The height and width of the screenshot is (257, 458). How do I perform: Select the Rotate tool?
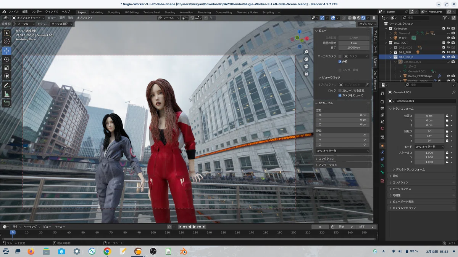6,59
